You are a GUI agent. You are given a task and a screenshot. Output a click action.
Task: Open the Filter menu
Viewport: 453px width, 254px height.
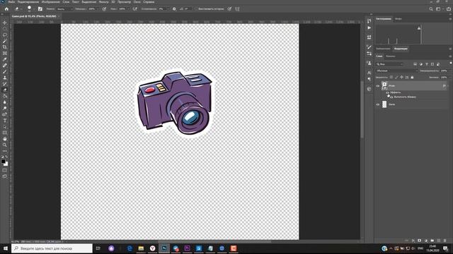[x=103, y=1]
